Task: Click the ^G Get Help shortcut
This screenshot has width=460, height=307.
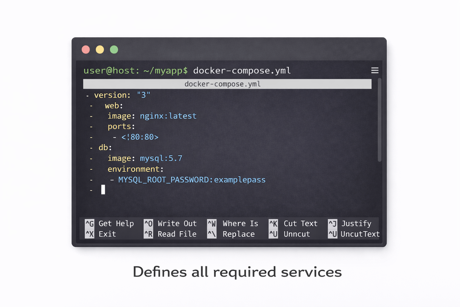Action: coord(109,223)
